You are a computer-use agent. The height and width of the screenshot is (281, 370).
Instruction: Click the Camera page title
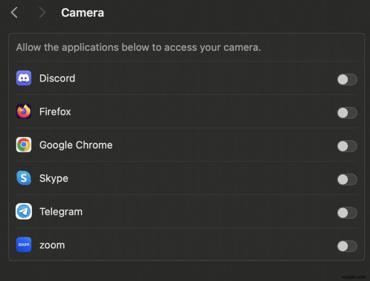[83, 13]
